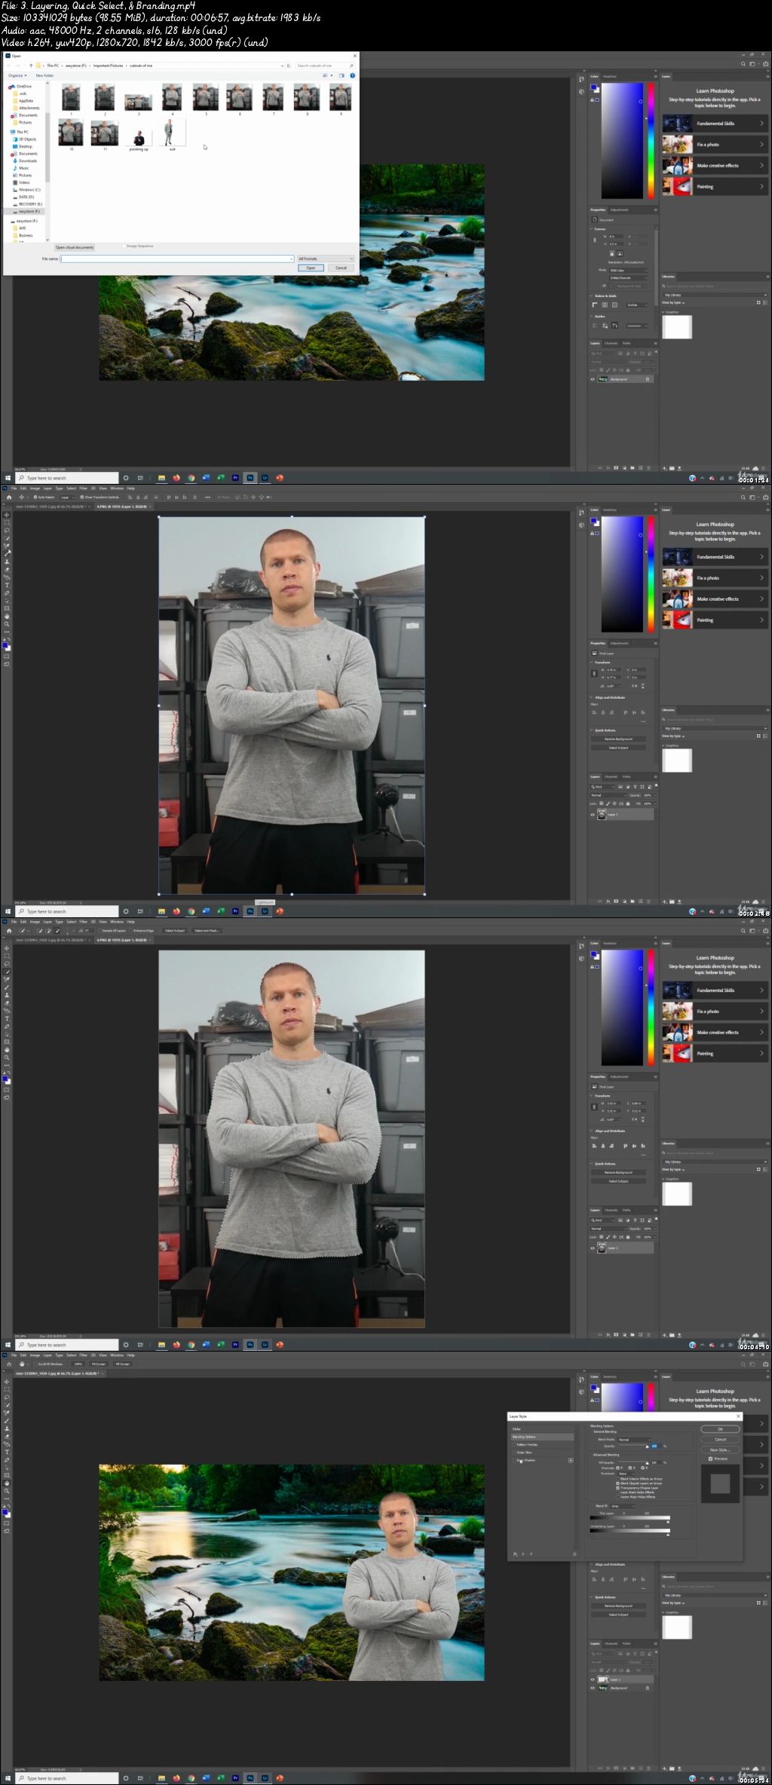Image resolution: width=772 pixels, height=1785 pixels.
Task: Open Auto-Select Layer dropdown in transform-handles frame
Action: point(67,498)
